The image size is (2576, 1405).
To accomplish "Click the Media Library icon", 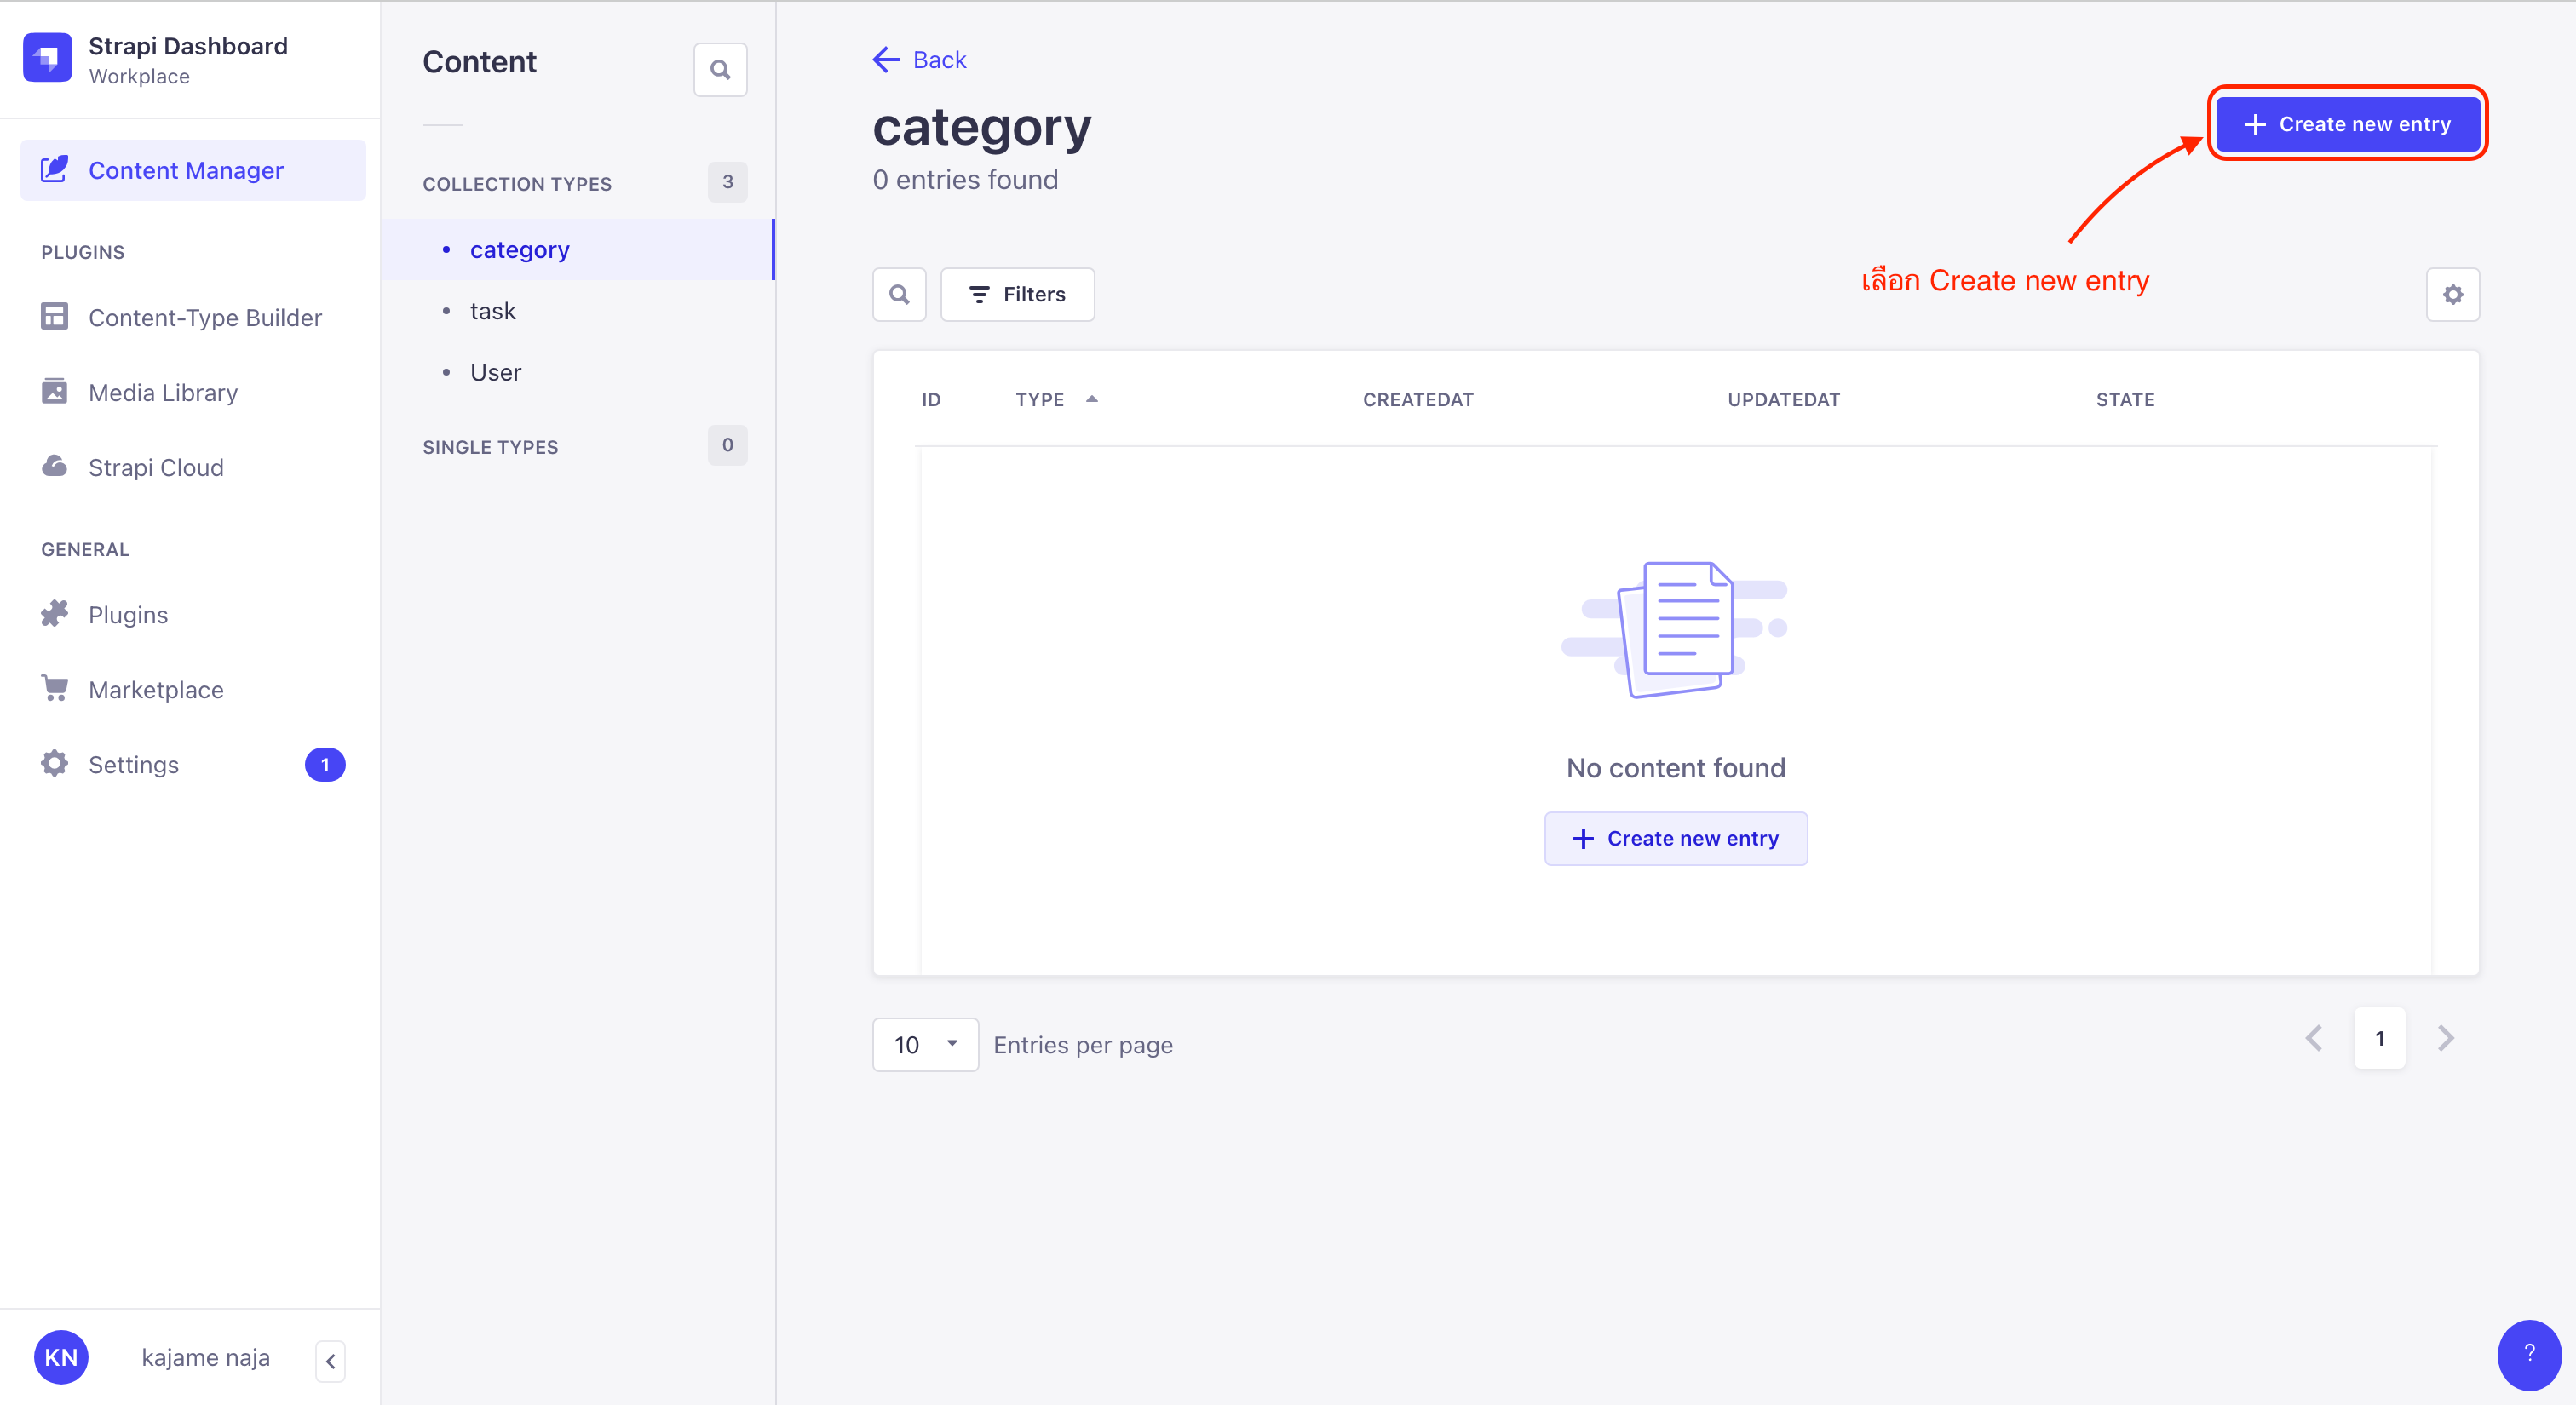I will pos(54,391).
